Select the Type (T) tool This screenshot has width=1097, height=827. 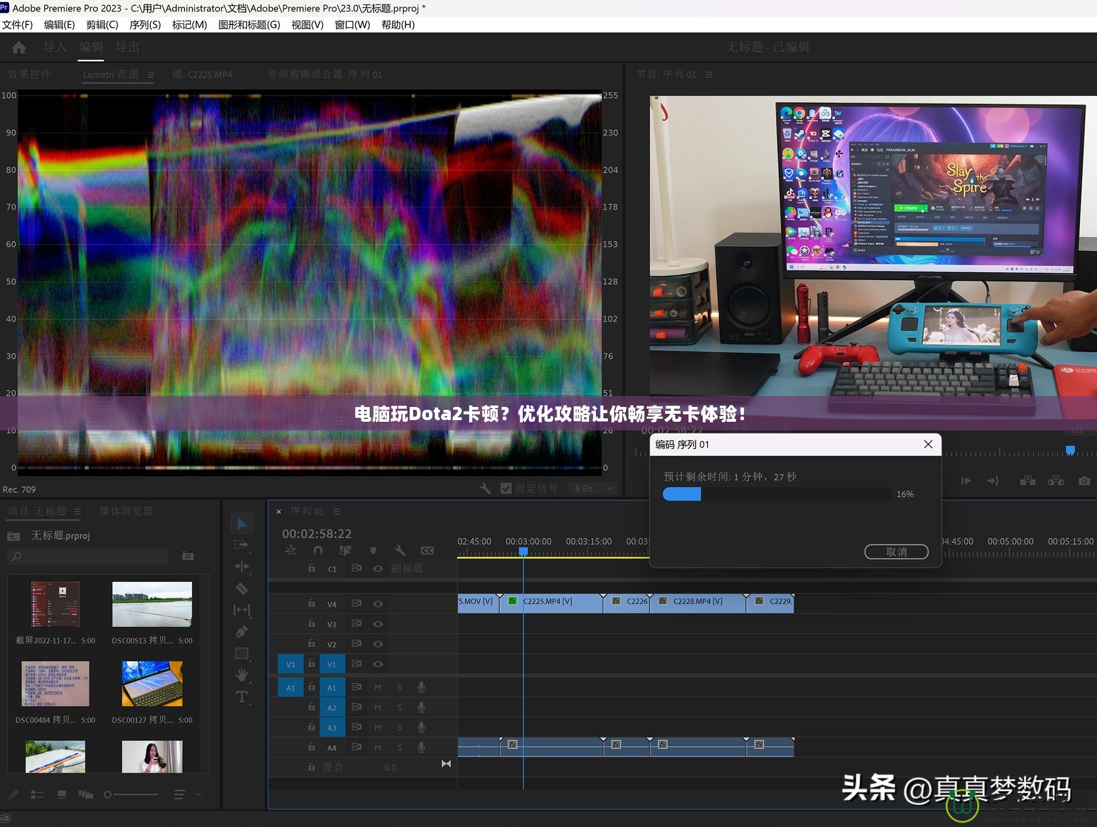pyautogui.click(x=242, y=697)
